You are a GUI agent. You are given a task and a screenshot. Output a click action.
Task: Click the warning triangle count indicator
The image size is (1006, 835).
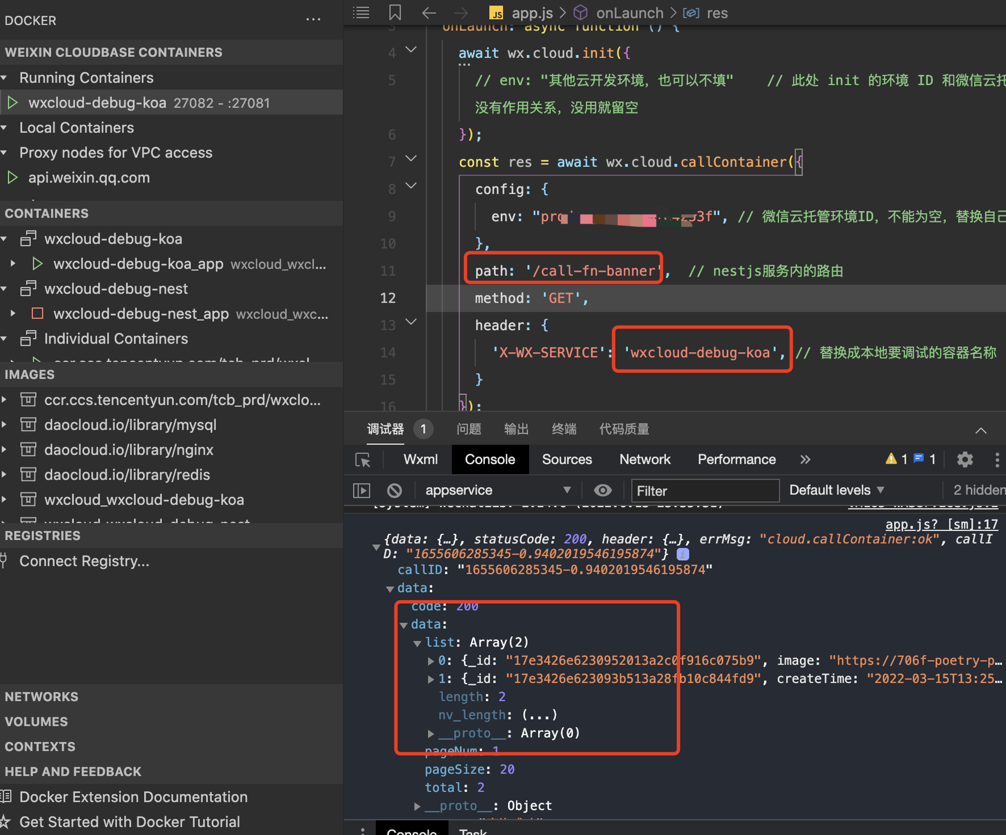click(x=896, y=459)
